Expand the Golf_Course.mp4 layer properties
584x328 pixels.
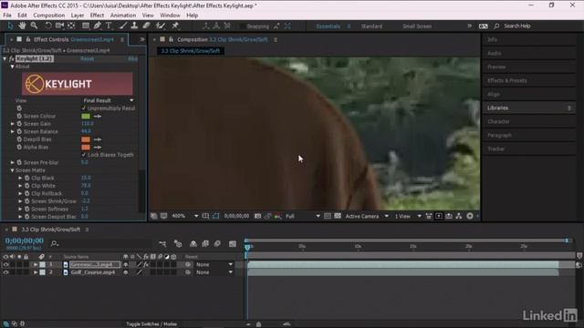coord(36,272)
